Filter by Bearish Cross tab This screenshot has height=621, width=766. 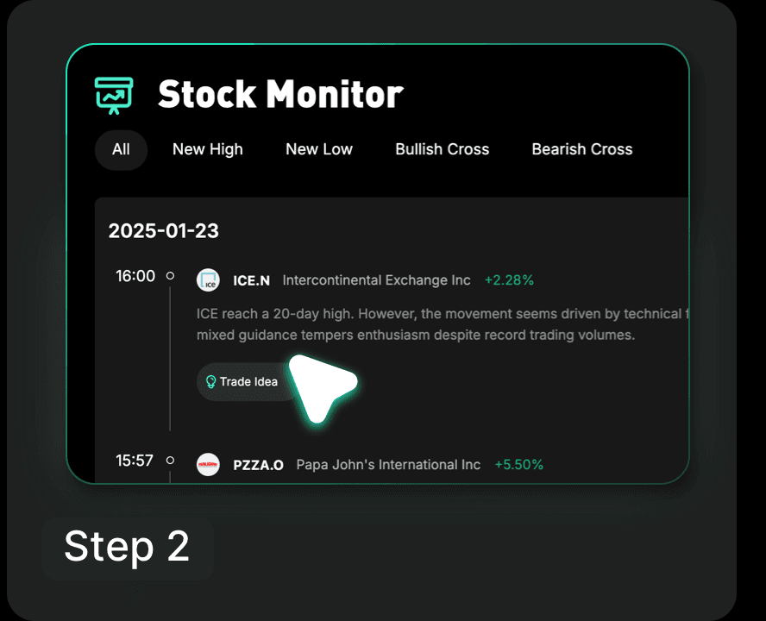[x=582, y=149]
